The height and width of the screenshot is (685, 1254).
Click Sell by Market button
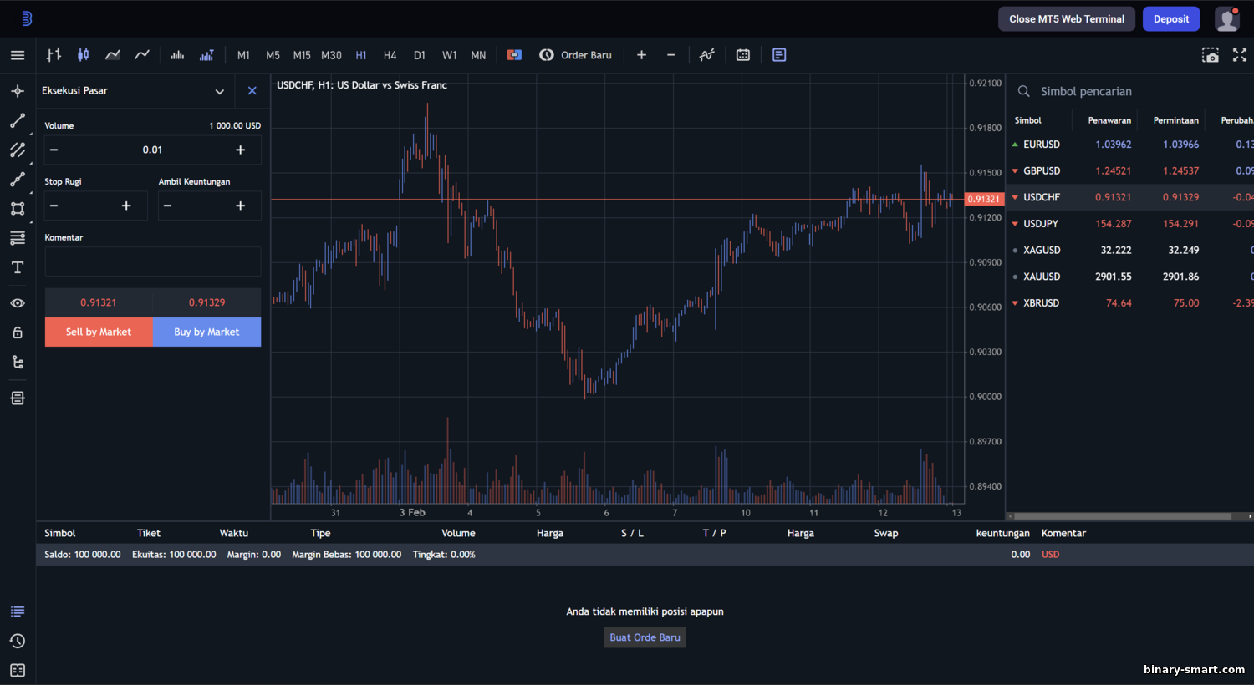pyautogui.click(x=99, y=332)
